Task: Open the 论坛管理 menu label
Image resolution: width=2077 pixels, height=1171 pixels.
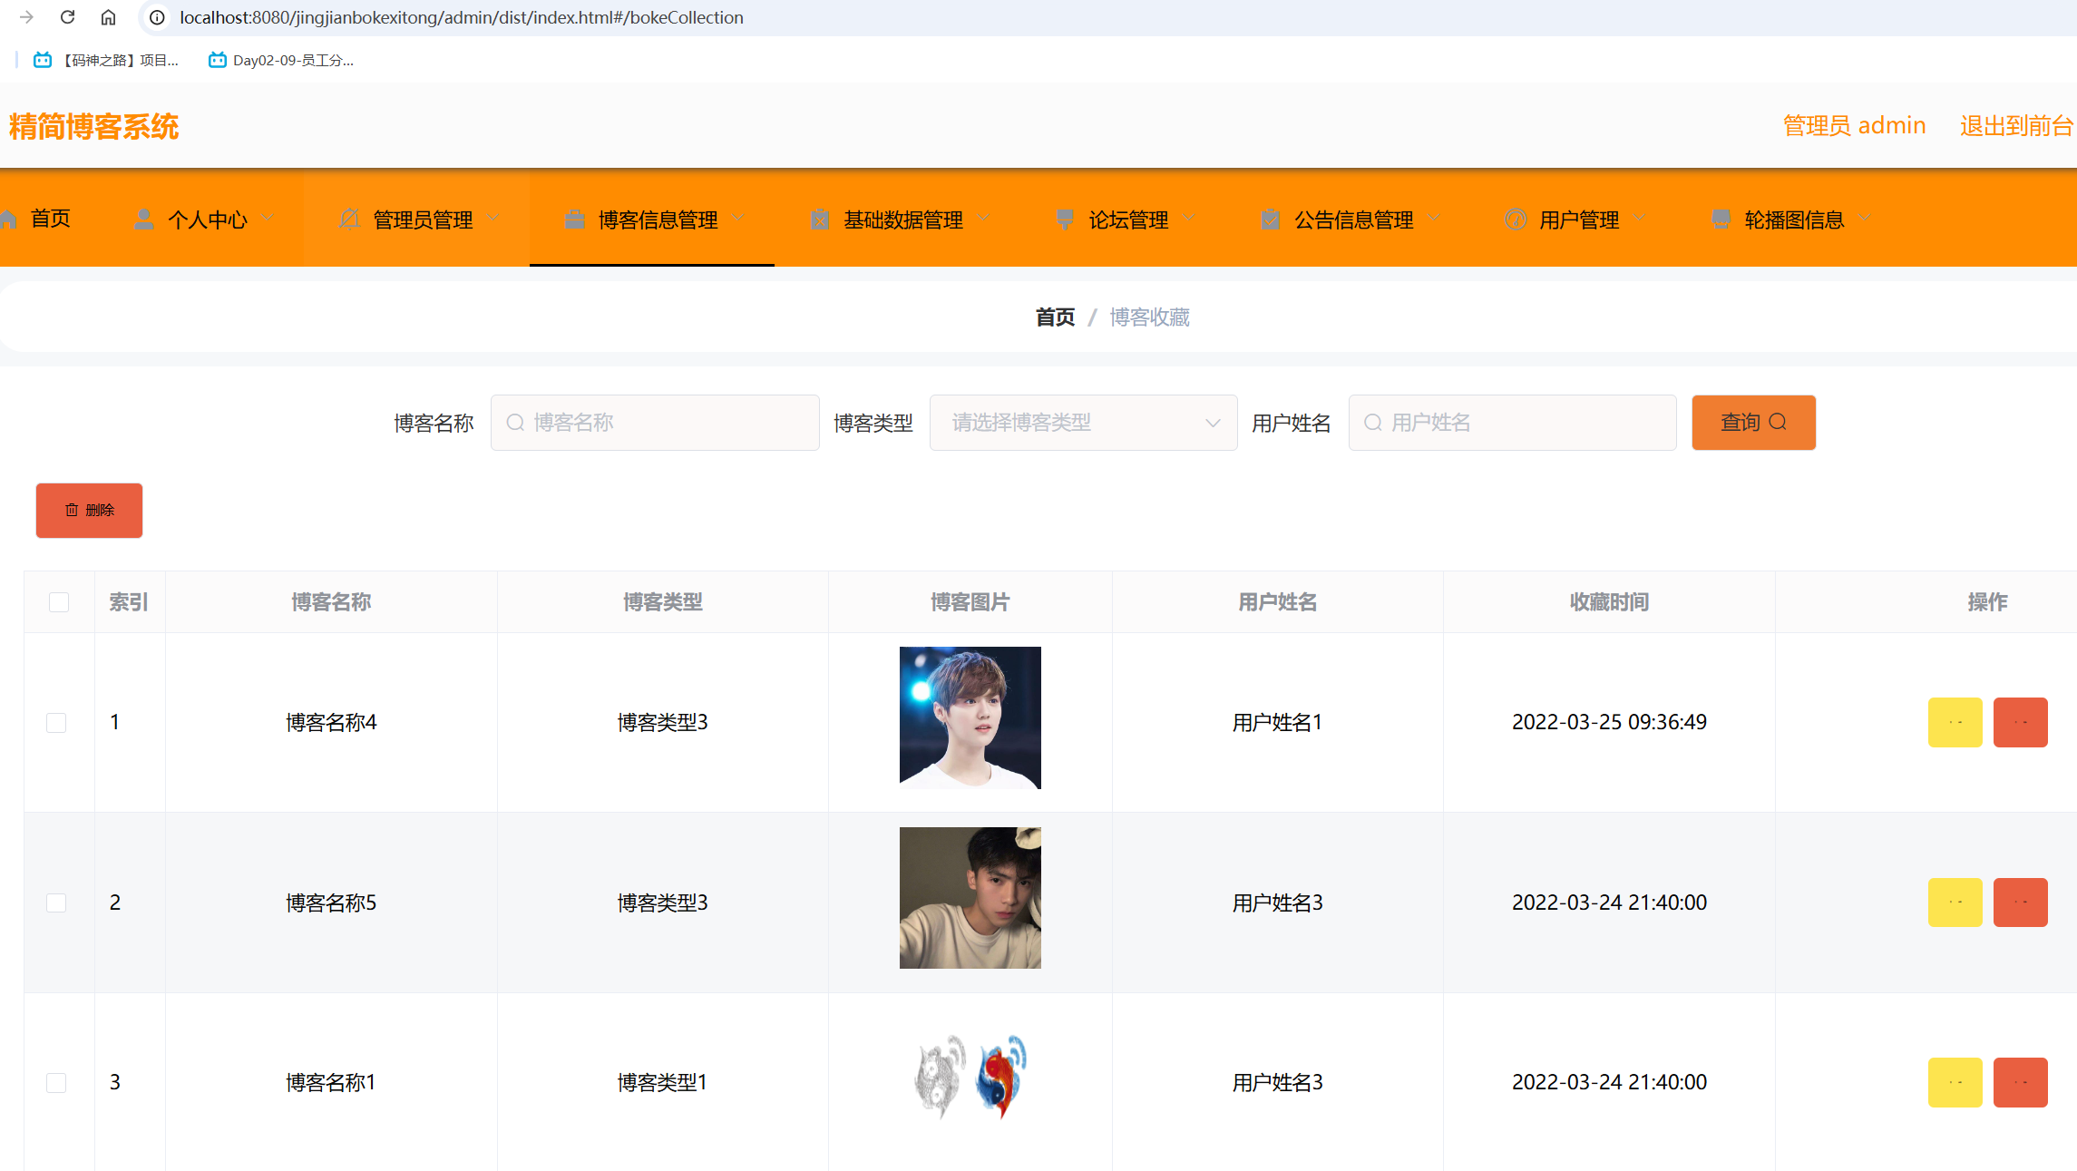Action: pyautogui.click(x=1128, y=220)
